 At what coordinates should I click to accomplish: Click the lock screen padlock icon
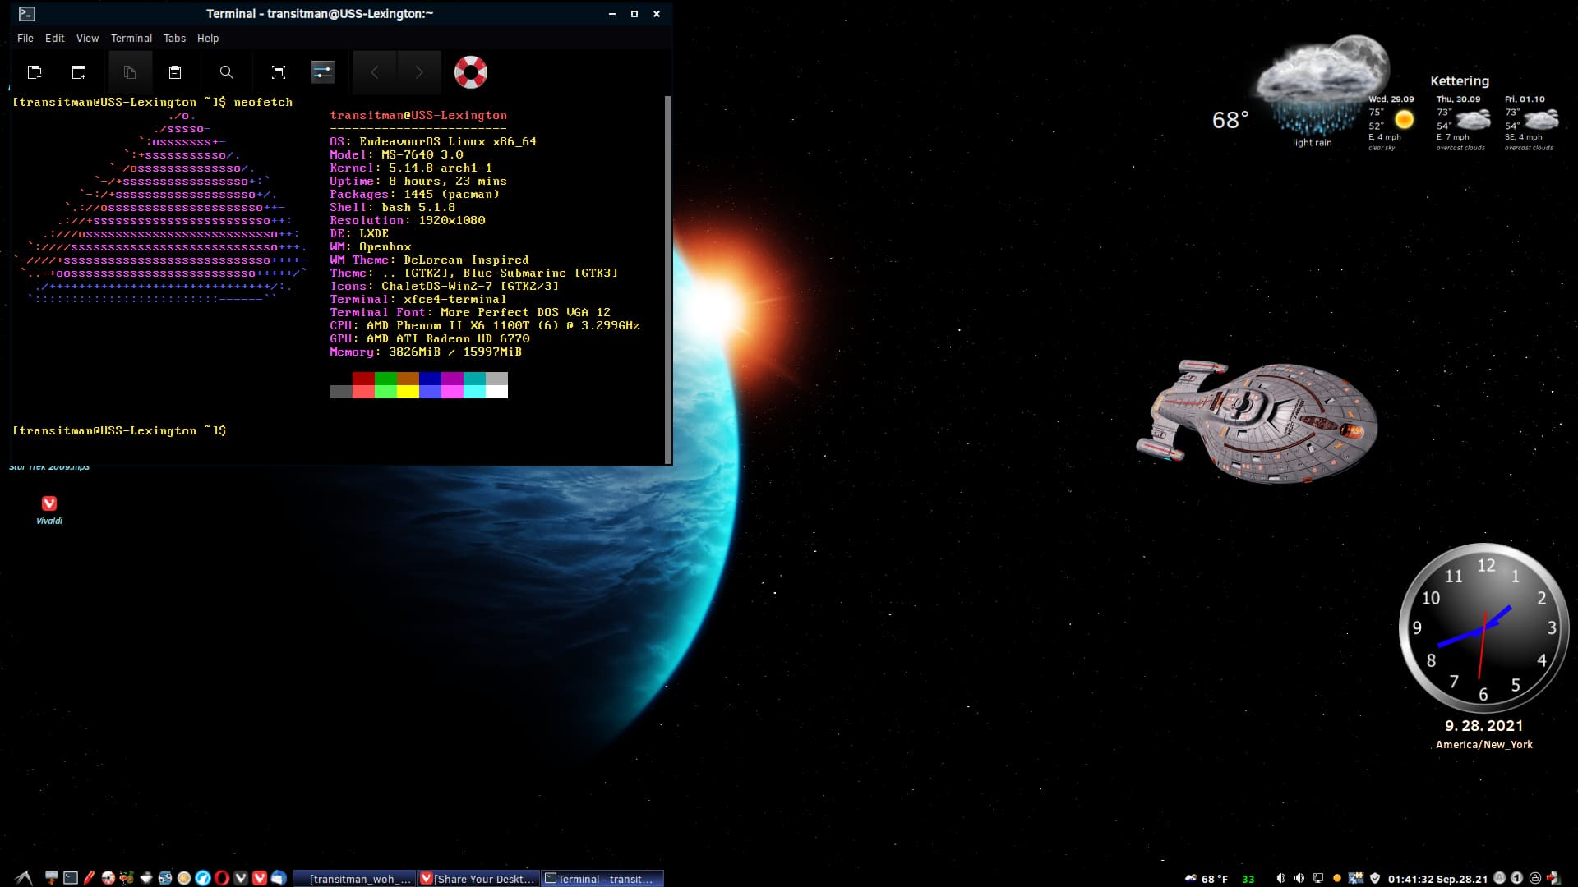pos(1535,878)
